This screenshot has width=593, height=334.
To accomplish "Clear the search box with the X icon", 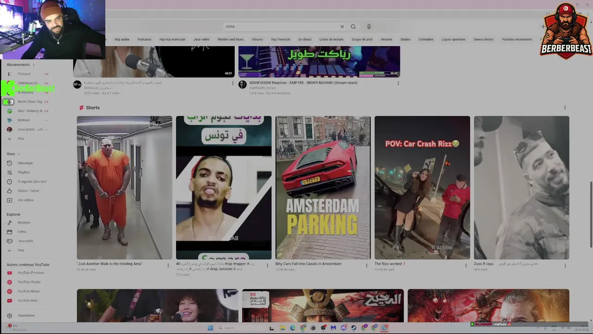I will pyautogui.click(x=342, y=26).
